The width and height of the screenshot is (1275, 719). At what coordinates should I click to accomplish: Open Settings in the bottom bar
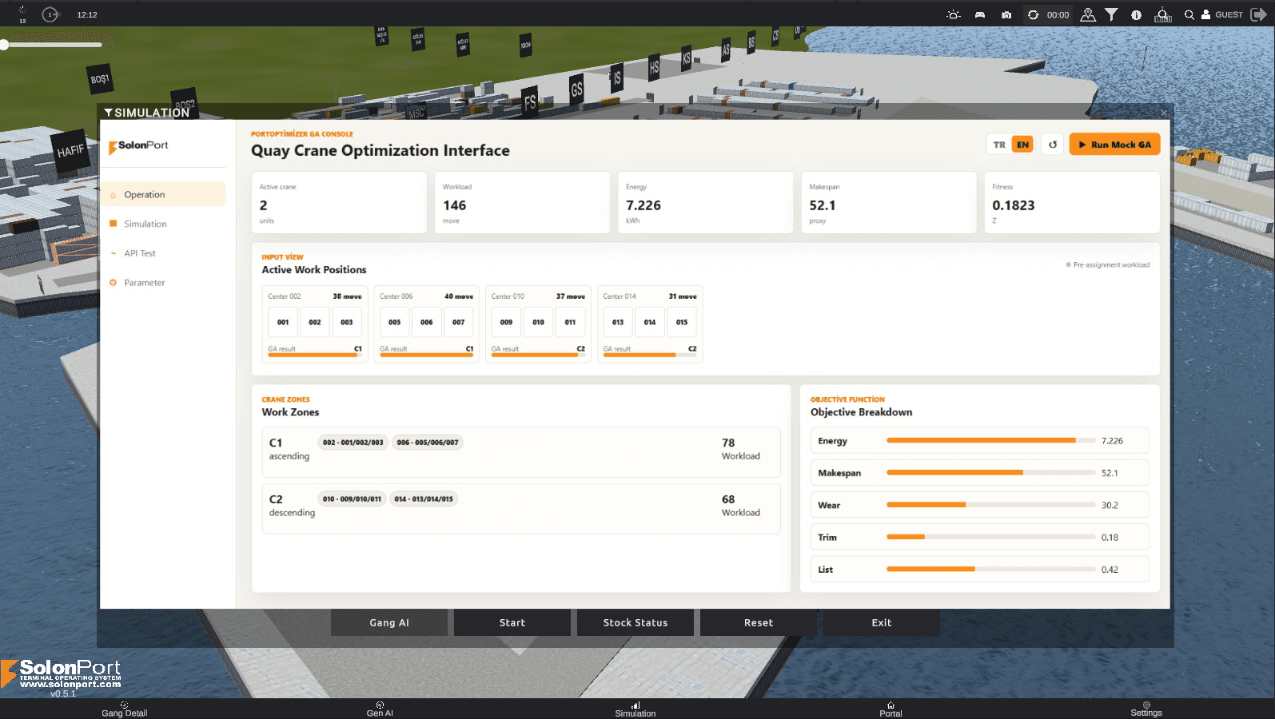coord(1146,709)
